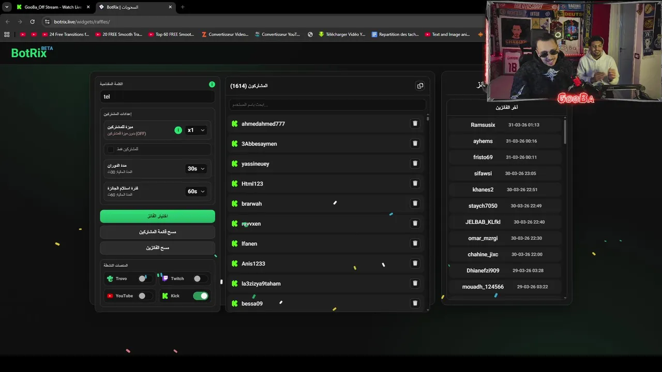
Task: Select winner chahine_jixc entry
Action: [x=505, y=254]
